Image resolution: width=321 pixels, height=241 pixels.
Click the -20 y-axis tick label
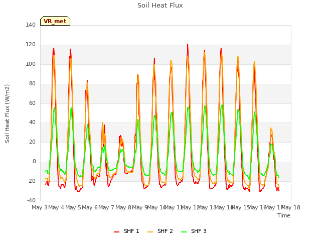31,181
